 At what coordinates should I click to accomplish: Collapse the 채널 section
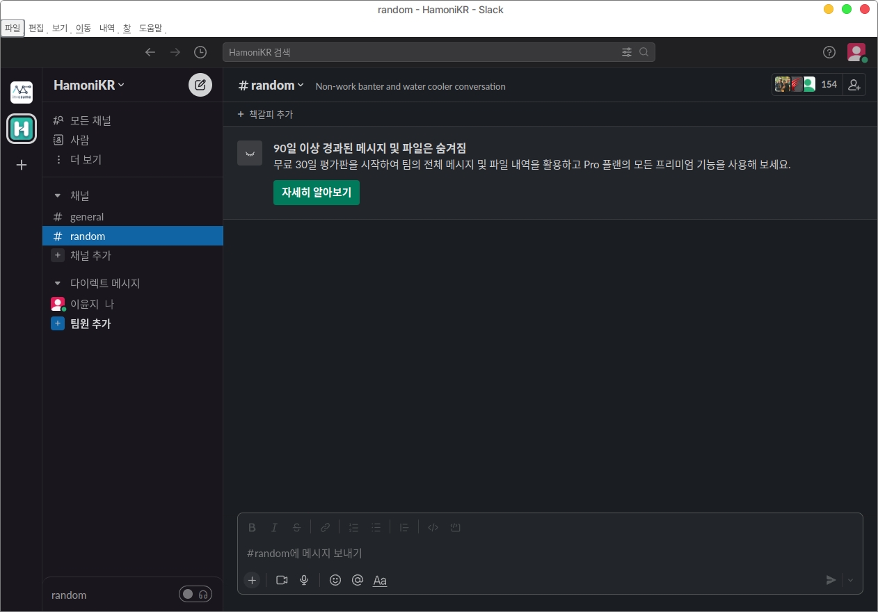pyautogui.click(x=58, y=196)
